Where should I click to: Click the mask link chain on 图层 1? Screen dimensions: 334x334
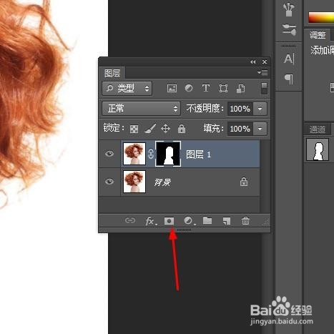(x=151, y=154)
